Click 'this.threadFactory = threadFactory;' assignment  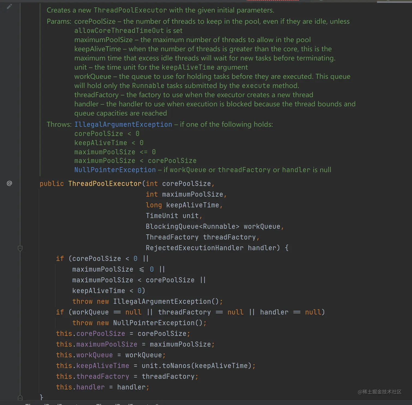click(x=127, y=376)
